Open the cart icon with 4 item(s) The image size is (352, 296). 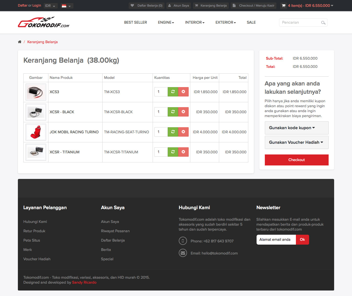[284, 5]
